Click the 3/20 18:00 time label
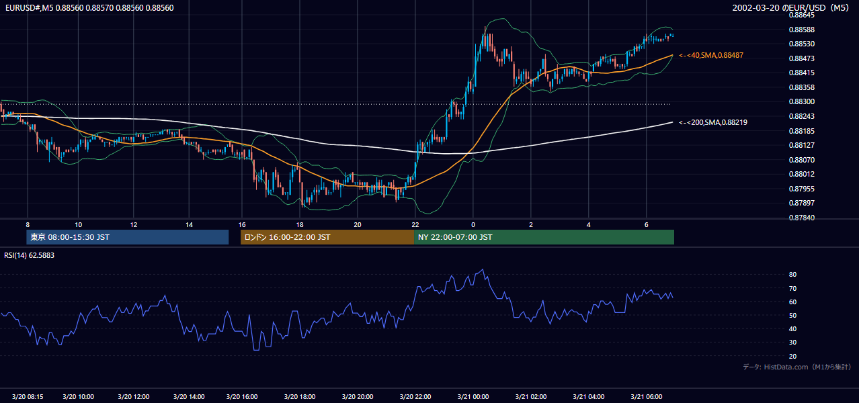 (300, 396)
